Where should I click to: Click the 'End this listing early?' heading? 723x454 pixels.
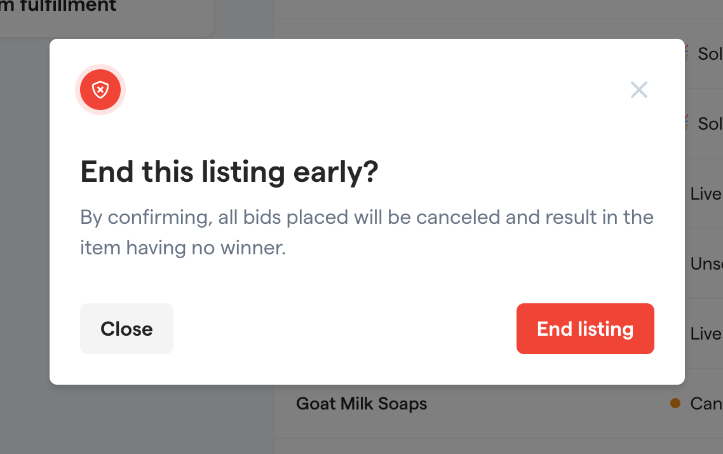[229, 172]
